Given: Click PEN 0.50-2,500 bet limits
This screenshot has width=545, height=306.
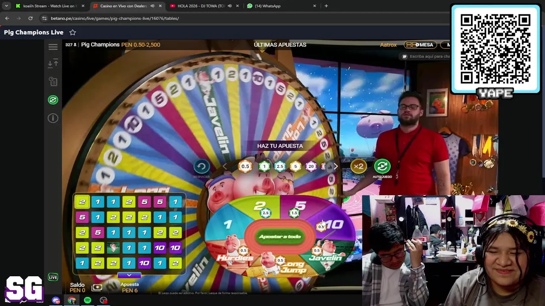Looking at the screenshot, I should 141,45.
